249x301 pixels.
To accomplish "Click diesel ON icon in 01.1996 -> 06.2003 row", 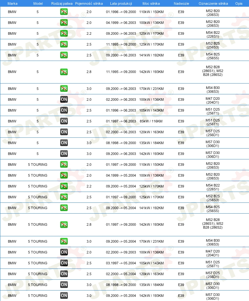I will 64,110.
